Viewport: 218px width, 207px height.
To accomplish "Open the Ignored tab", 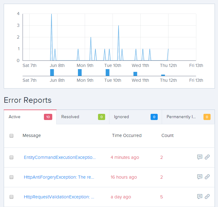I will (x=136, y=117).
